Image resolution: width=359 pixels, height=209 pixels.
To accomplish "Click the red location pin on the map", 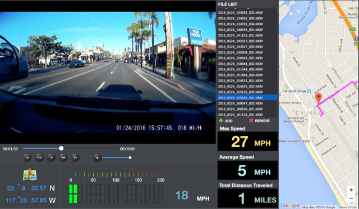I will [318, 98].
